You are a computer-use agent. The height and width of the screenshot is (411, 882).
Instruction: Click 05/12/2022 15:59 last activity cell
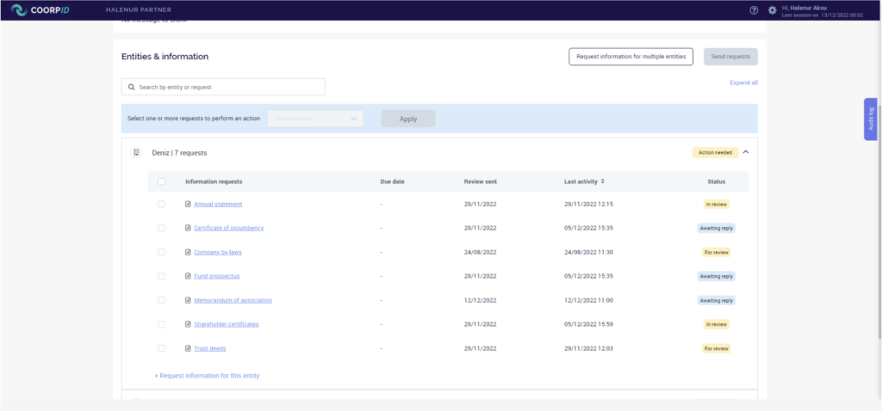(588, 324)
